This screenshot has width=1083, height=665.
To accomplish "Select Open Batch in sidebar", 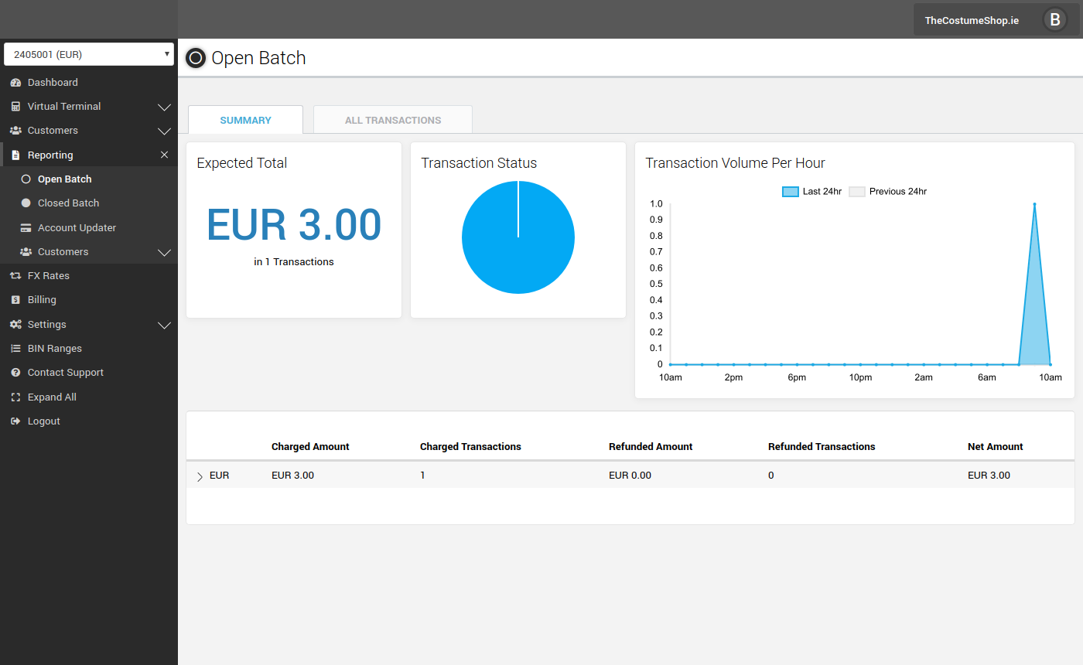I will pos(65,179).
